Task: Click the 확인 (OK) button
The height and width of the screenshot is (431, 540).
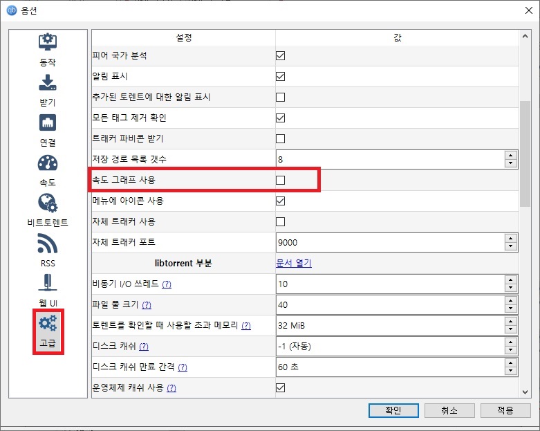Action: (x=393, y=410)
